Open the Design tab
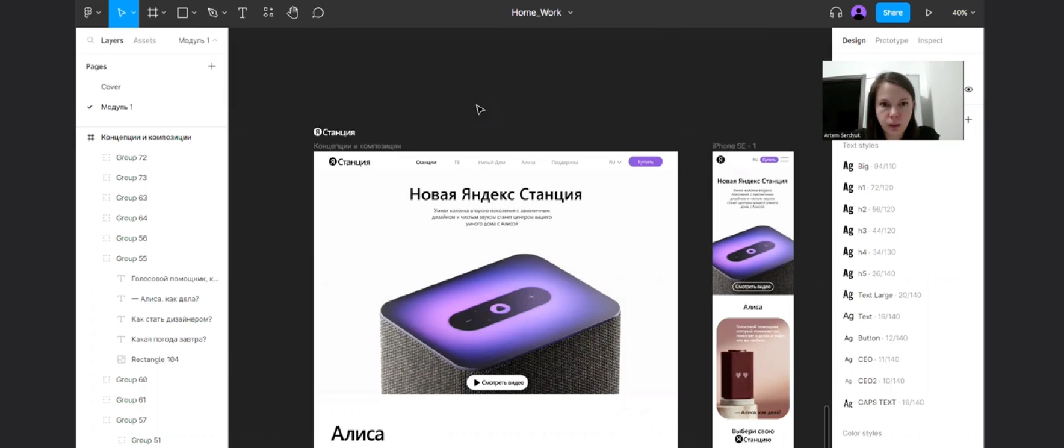Viewport: 1064px width, 448px height. (x=853, y=40)
